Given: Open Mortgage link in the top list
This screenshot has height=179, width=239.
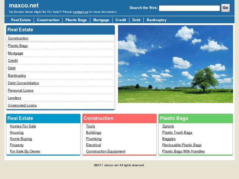Looking at the screenshot, I should coord(15,53).
